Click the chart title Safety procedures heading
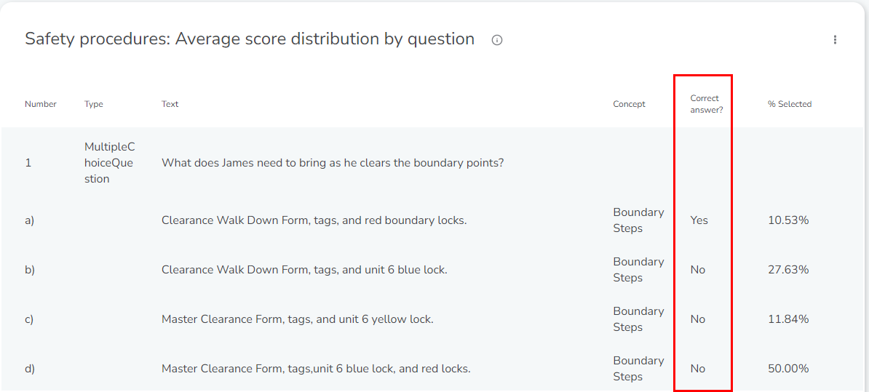The image size is (869, 392). tap(250, 39)
